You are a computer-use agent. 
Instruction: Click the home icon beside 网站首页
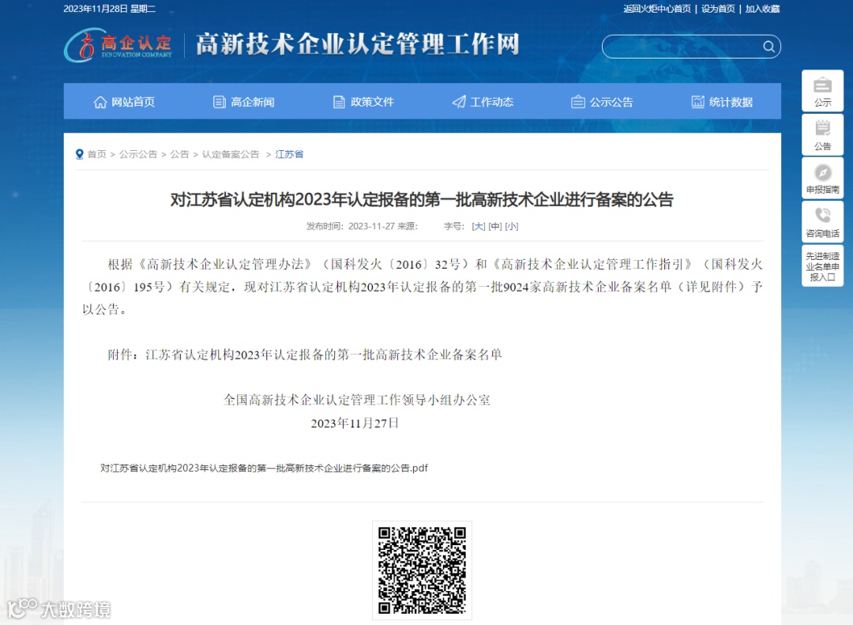100,102
